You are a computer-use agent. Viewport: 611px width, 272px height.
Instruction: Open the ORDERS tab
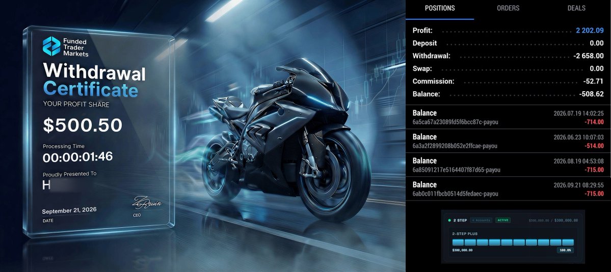tap(508, 8)
